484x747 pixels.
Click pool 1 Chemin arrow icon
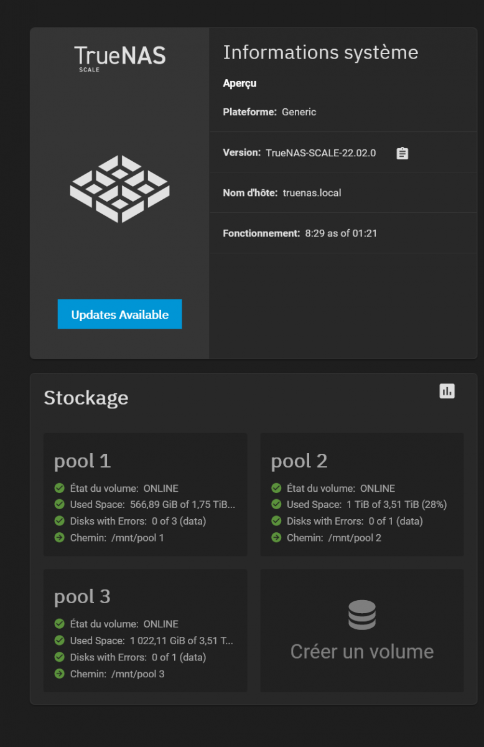60,537
